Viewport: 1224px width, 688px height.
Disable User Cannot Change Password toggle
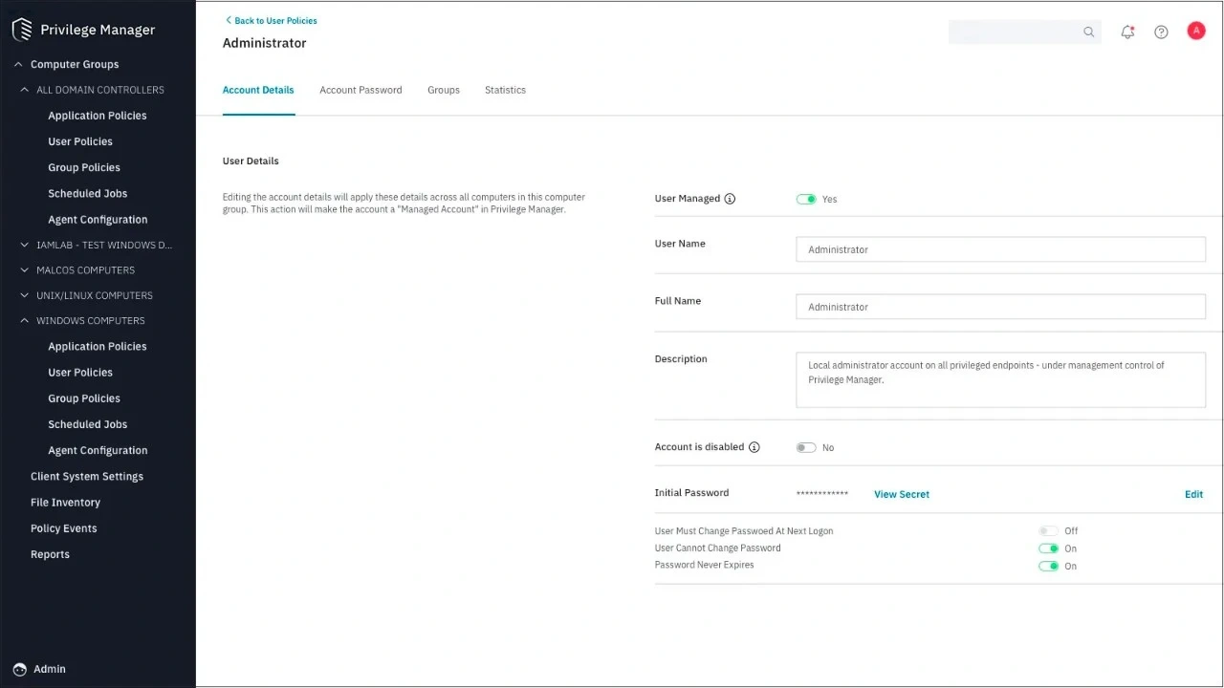(x=1049, y=548)
